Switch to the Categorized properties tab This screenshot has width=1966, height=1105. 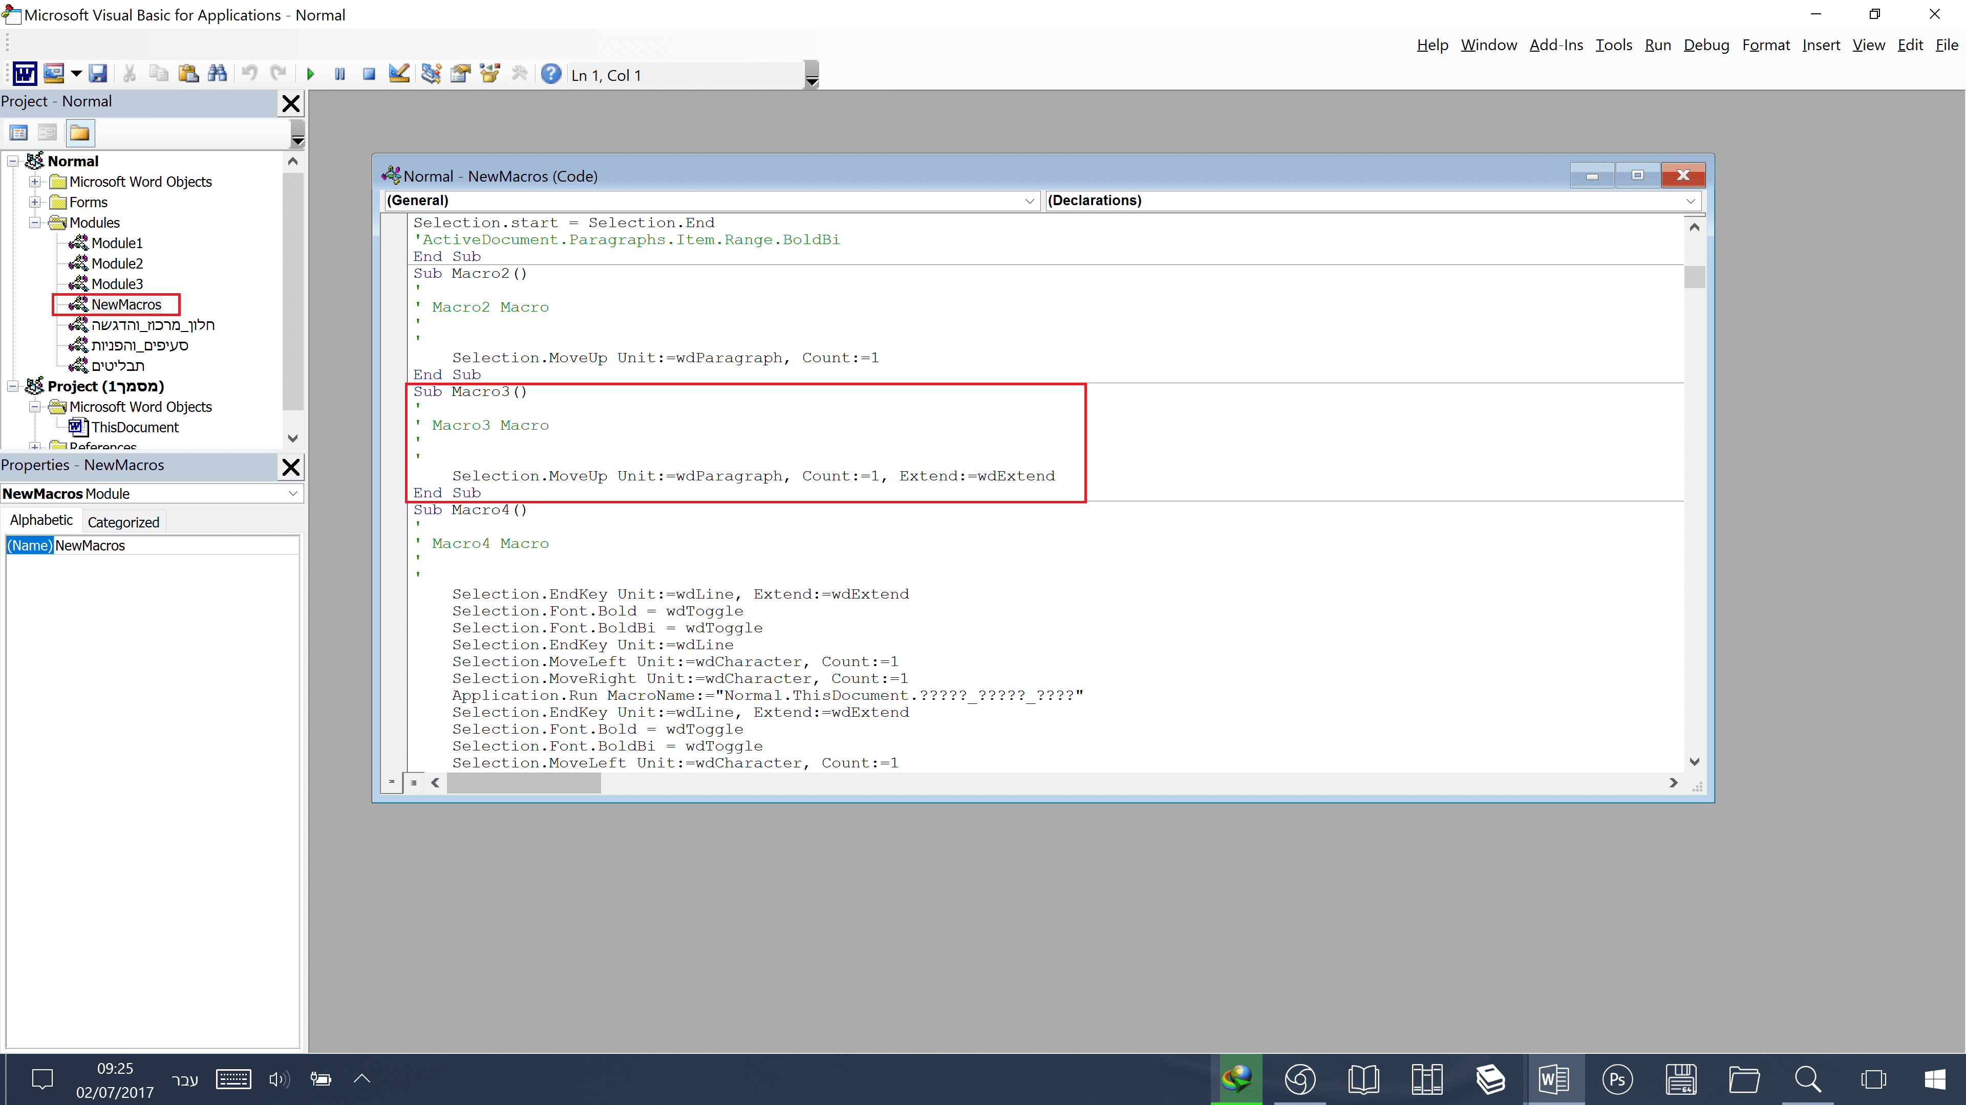click(x=123, y=522)
